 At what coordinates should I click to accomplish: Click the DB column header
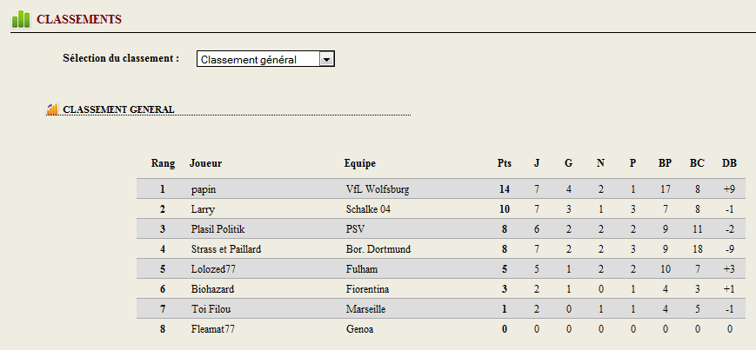(x=729, y=163)
